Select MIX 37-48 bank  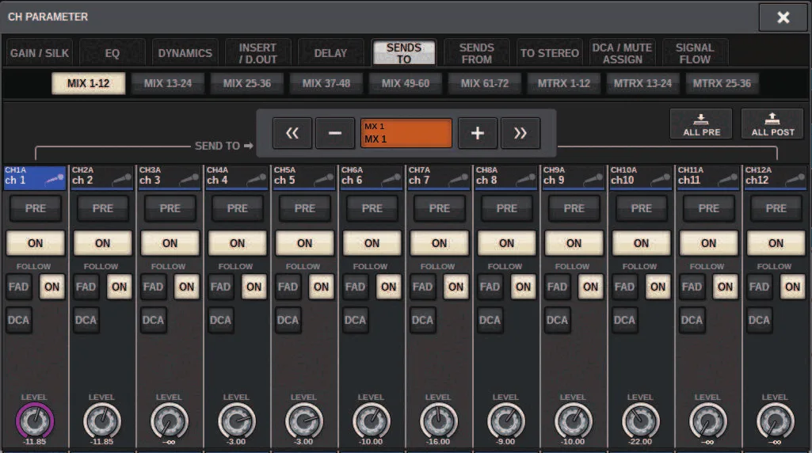[326, 83]
